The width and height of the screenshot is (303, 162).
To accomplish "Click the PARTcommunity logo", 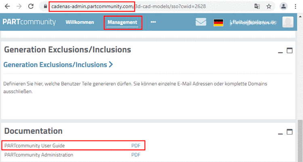I will click(29, 22).
